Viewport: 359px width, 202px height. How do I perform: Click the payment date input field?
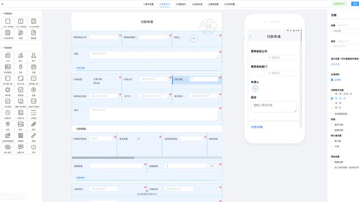(x=204, y=79)
